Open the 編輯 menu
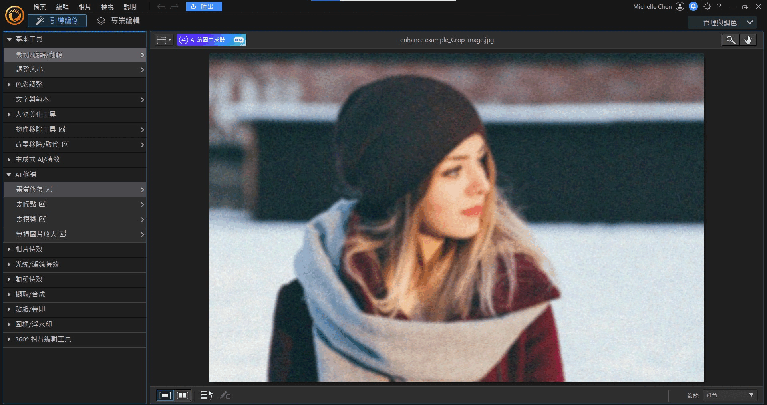Screen dimensions: 767x405 62,7
